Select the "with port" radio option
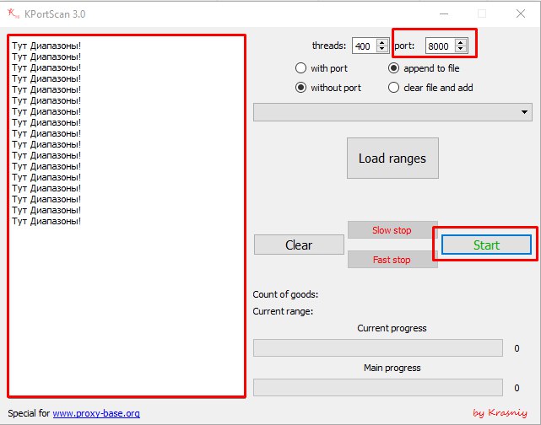The height and width of the screenshot is (425, 541). click(x=322, y=68)
